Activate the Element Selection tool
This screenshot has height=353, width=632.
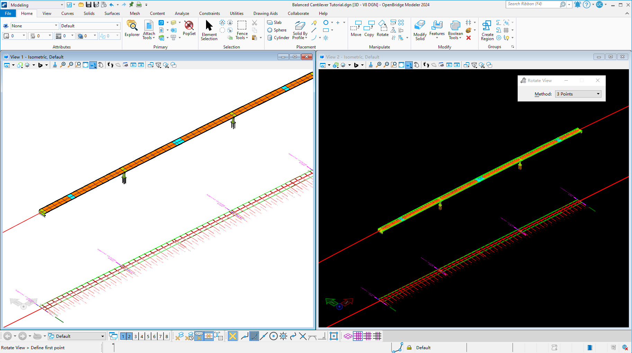pos(209,29)
